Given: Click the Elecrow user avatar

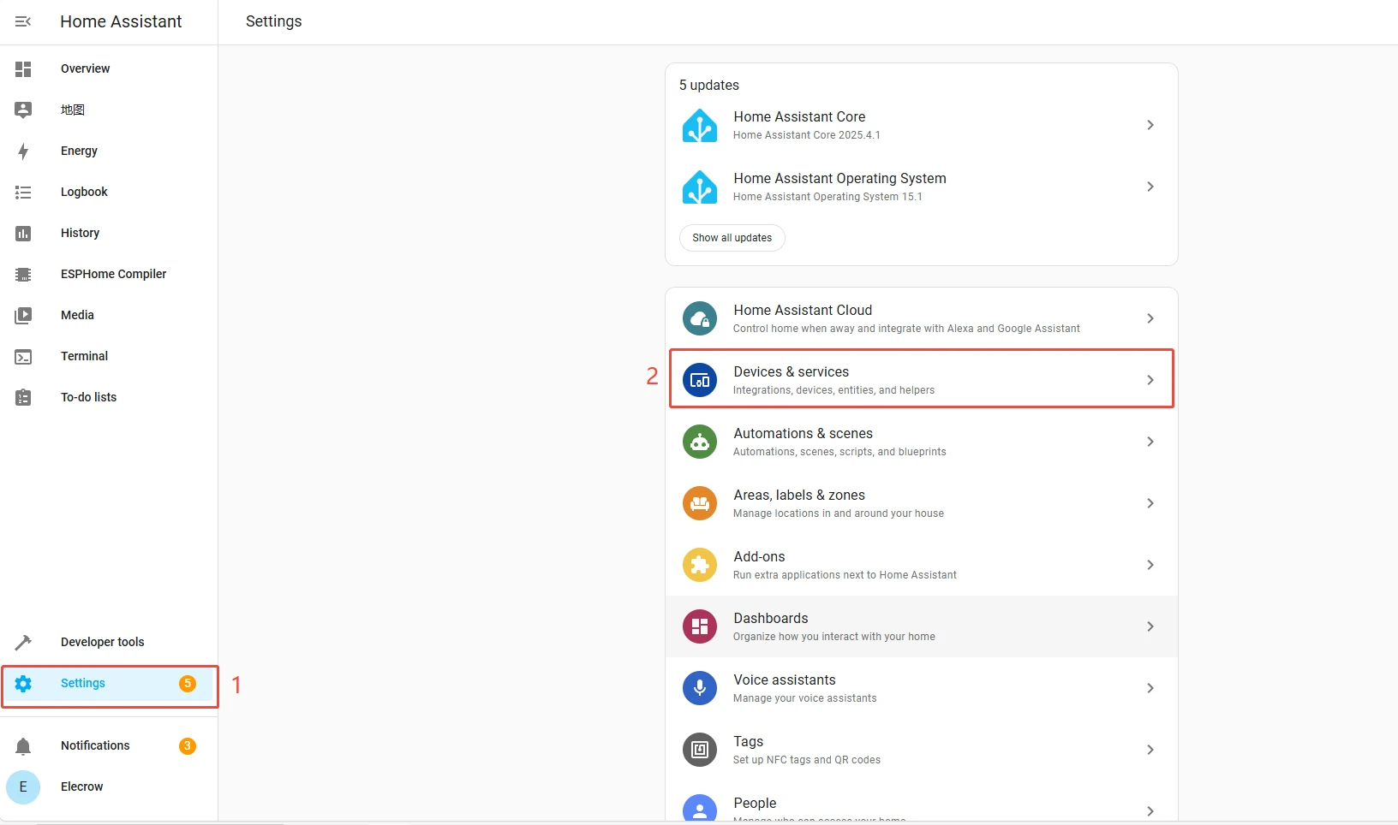Looking at the screenshot, I should tap(23, 787).
